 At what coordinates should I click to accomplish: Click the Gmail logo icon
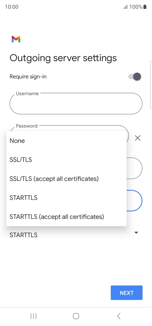tap(16, 39)
